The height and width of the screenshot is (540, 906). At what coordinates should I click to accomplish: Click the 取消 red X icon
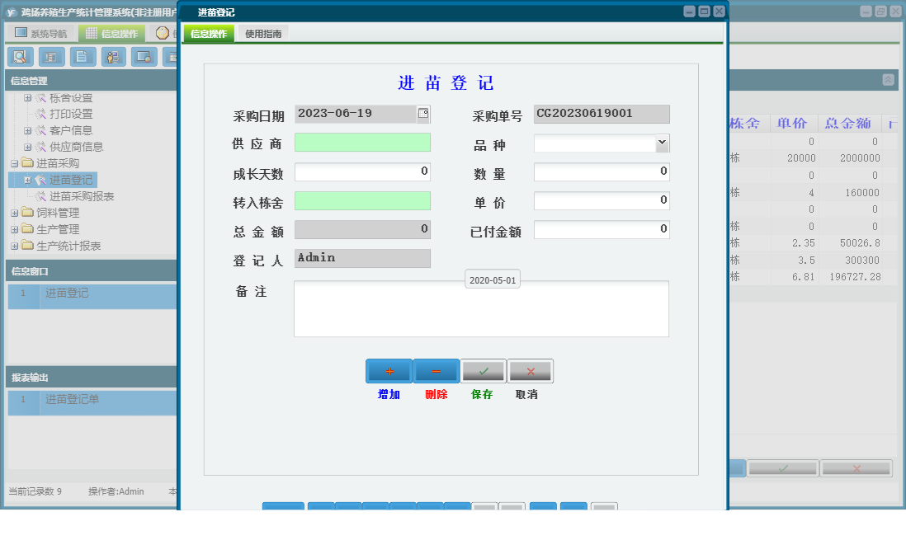(530, 370)
